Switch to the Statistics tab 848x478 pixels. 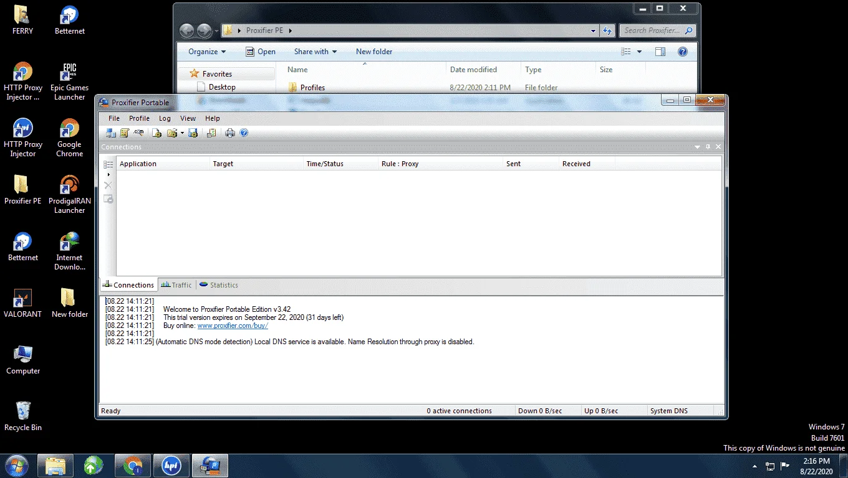(219, 285)
